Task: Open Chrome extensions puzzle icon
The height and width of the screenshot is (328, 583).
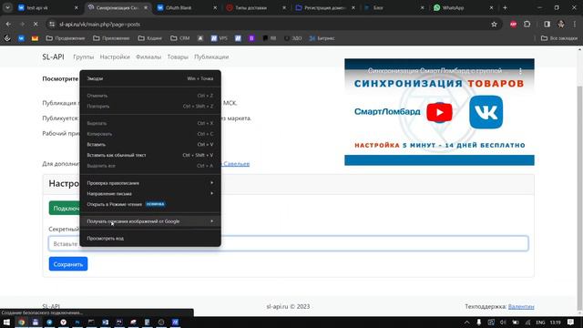Action: [527, 25]
